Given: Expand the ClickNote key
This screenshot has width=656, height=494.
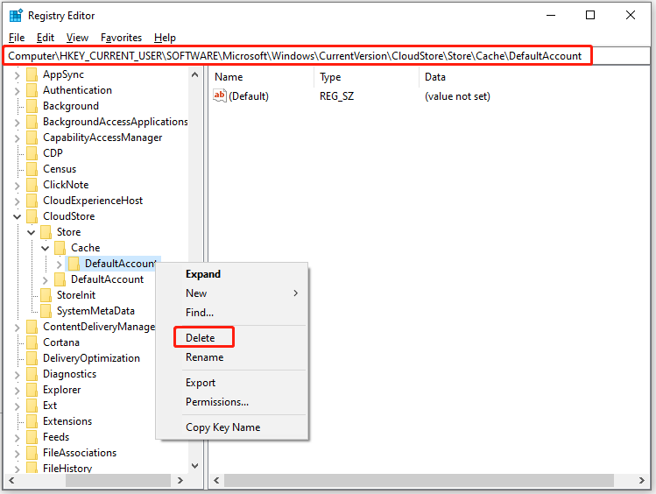Looking at the screenshot, I should pos(17,186).
